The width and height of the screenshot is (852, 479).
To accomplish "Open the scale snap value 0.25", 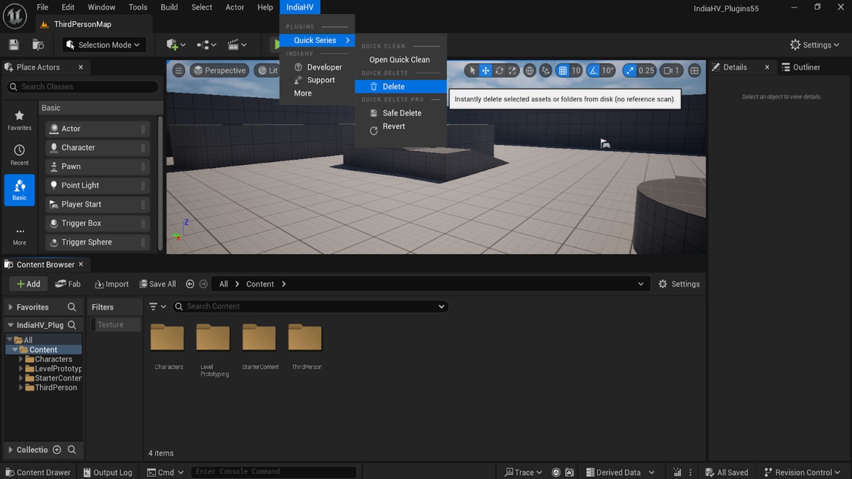I will [x=646, y=71].
